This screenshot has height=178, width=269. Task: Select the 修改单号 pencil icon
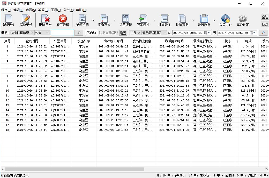[x=25, y=20]
